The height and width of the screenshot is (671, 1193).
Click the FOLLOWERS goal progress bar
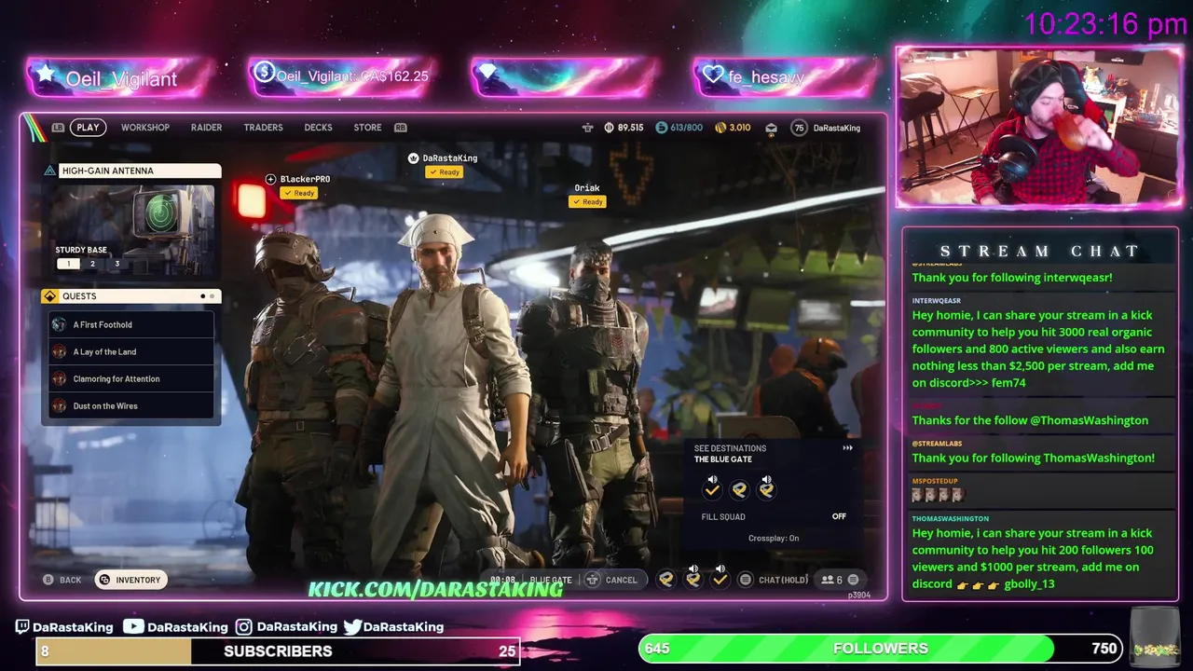880,648
